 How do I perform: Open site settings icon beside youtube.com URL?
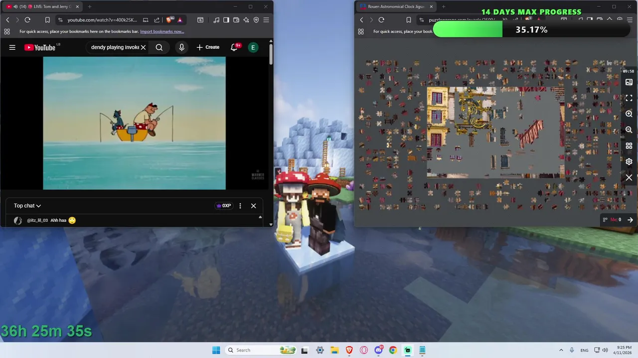click(60, 20)
